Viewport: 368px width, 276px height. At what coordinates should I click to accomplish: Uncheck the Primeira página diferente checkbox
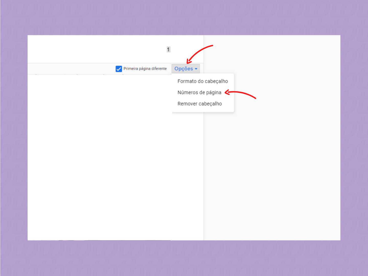pyautogui.click(x=119, y=69)
